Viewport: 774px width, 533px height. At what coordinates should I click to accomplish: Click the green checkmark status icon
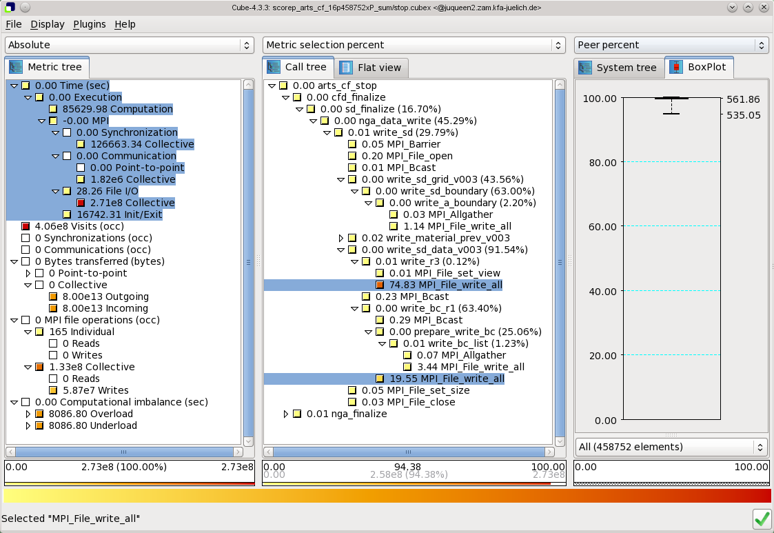click(762, 519)
